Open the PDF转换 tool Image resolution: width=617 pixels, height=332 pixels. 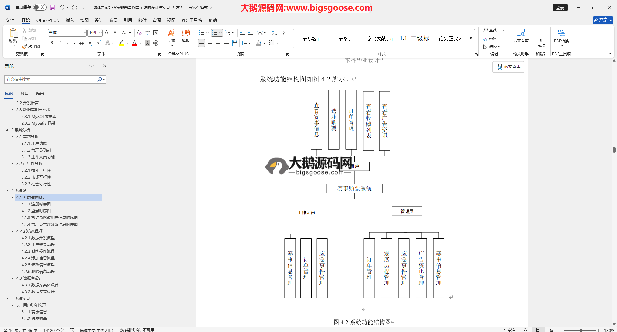(561, 37)
